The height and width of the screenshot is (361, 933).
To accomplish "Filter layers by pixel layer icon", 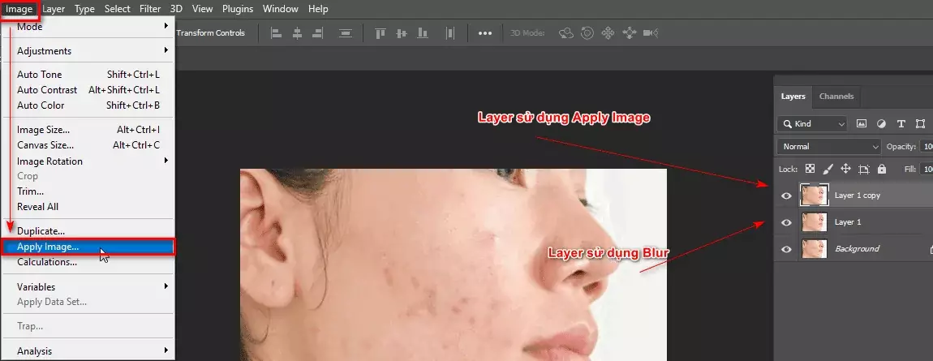I will pos(861,123).
